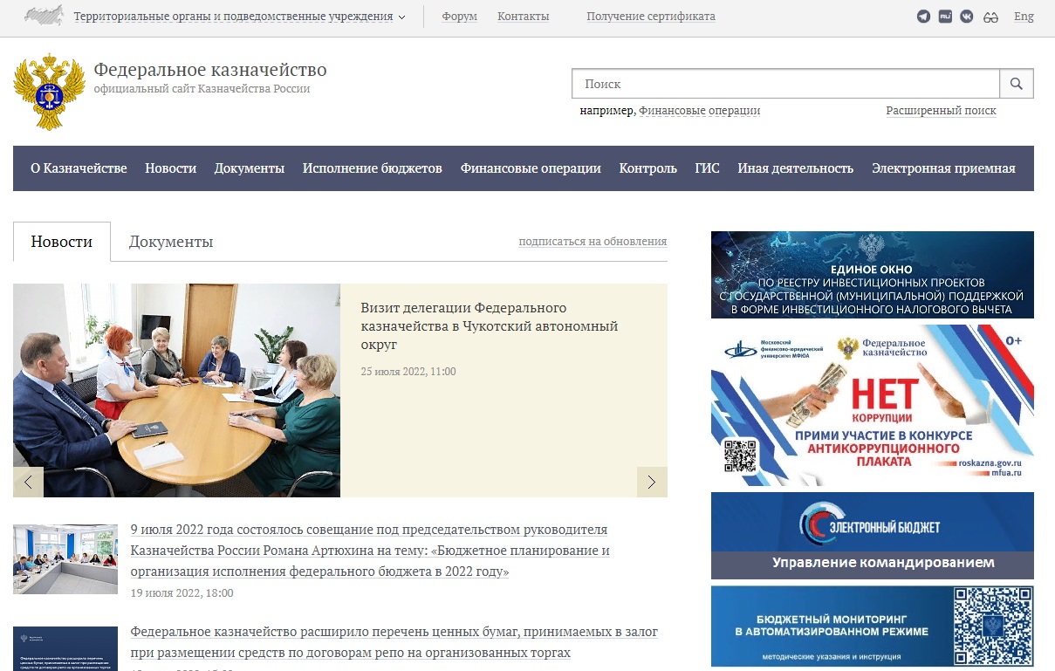Image resolution: width=1055 pixels, height=671 pixels.
Task: Open the Получение сертификата link
Action: (x=651, y=17)
